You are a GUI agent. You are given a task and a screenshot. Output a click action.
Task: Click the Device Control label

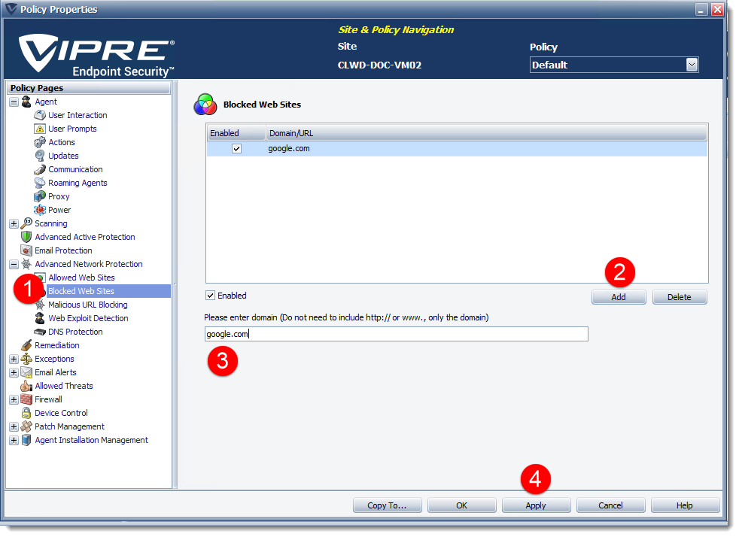click(x=61, y=413)
